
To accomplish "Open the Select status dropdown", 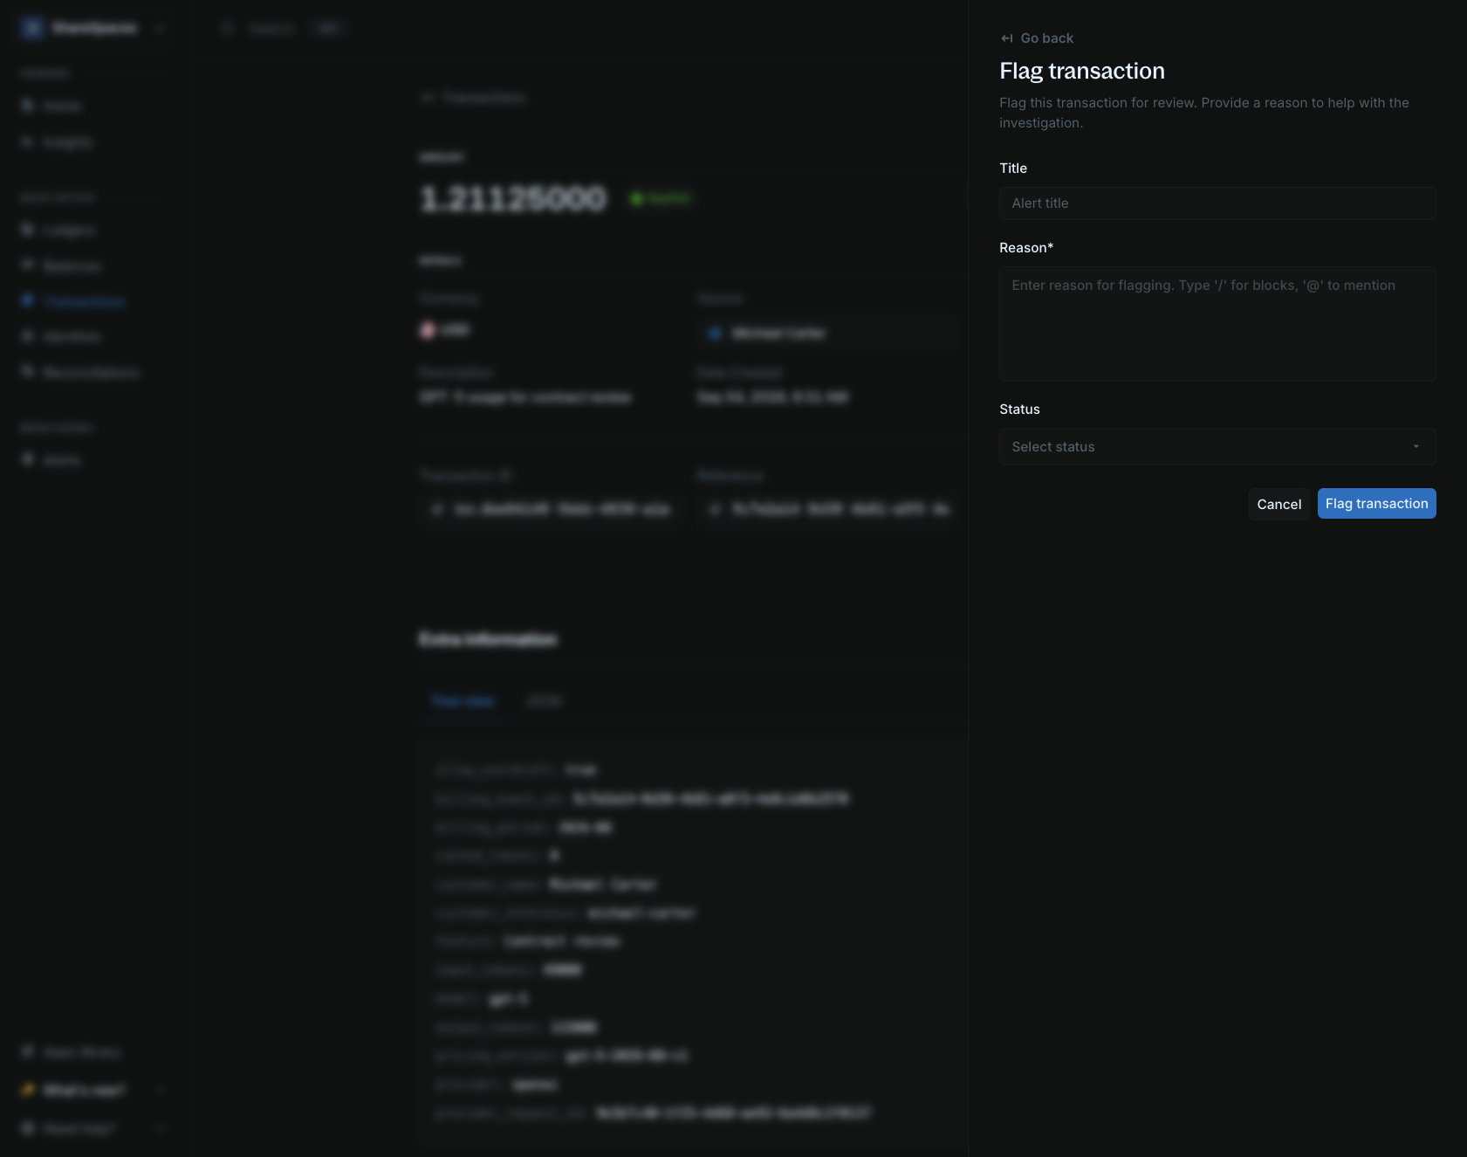I will click(x=1217, y=447).
